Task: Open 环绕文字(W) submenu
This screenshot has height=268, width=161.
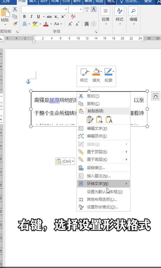Action: tap(104, 184)
